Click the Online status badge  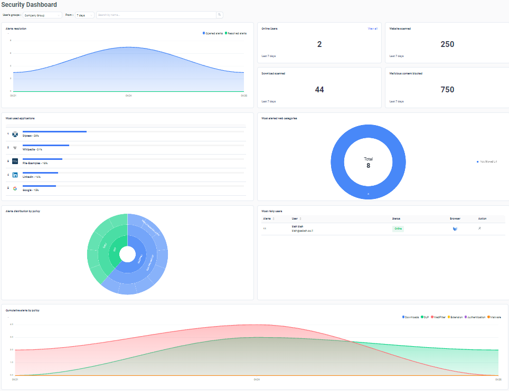click(x=398, y=229)
